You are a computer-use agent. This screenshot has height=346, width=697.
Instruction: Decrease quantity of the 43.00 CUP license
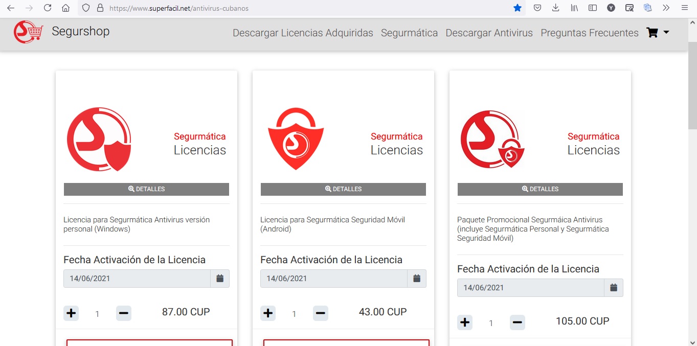pyautogui.click(x=321, y=313)
